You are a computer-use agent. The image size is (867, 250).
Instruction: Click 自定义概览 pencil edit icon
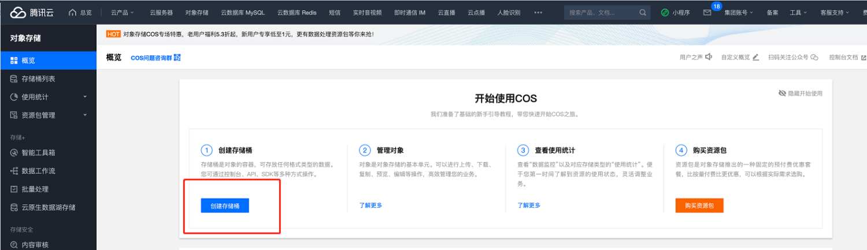coord(755,57)
